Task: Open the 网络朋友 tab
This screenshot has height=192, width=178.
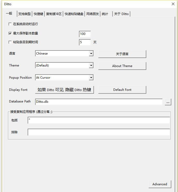Action: tap(93, 14)
